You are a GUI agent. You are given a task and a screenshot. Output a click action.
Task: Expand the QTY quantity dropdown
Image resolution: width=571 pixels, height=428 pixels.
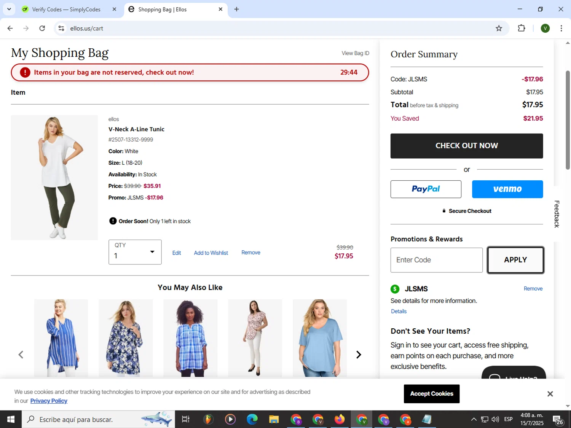[135, 252]
